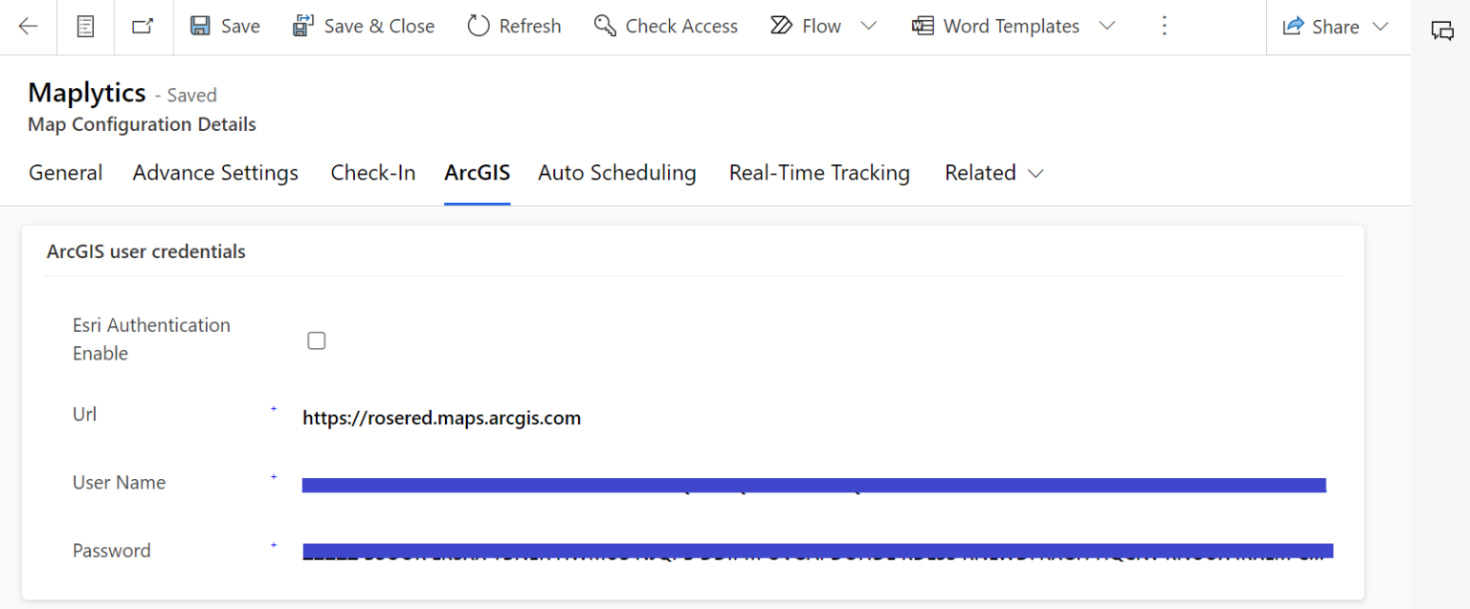This screenshot has width=1470, height=609.
Task: Click the Save & Close icon
Action: tap(303, 26)
